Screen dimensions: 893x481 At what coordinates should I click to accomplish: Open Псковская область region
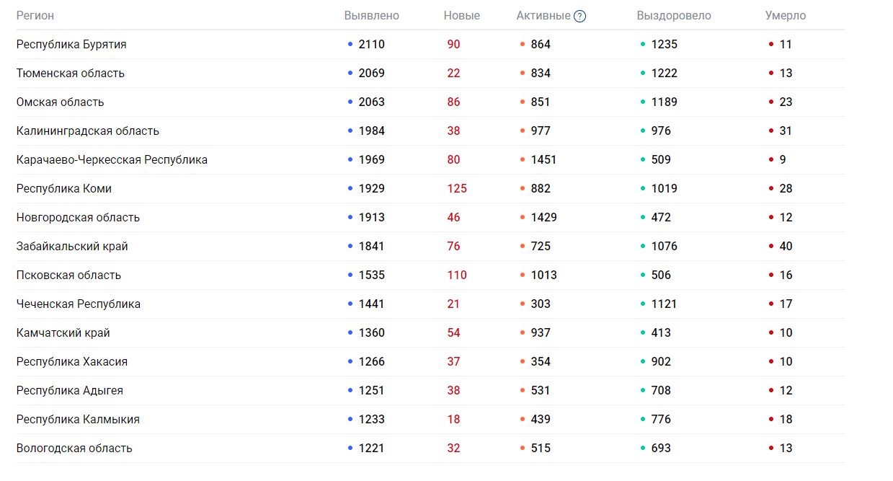coord(68,275)
